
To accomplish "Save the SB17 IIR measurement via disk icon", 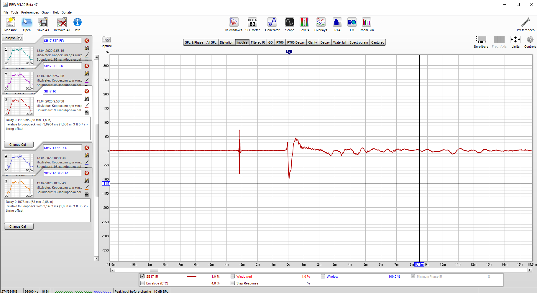I will (x=87, y=99).
